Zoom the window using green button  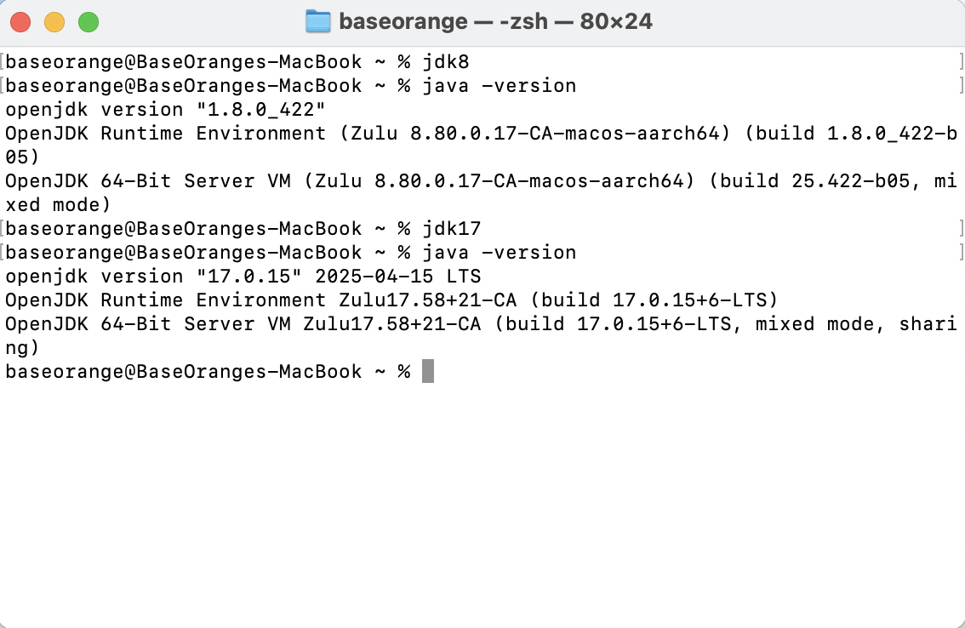point(89,22)
